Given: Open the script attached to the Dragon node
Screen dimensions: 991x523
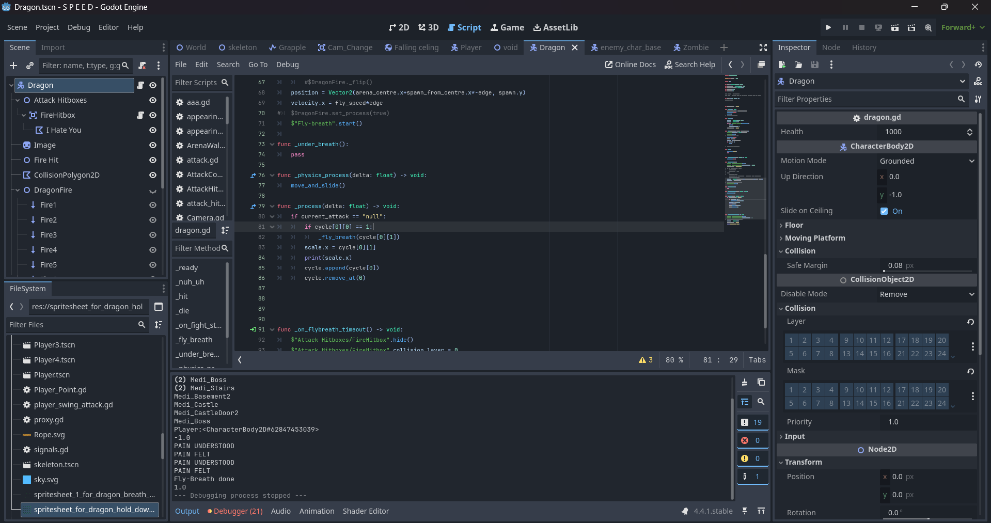Looking at the screenshot, I should pos(140,85).
